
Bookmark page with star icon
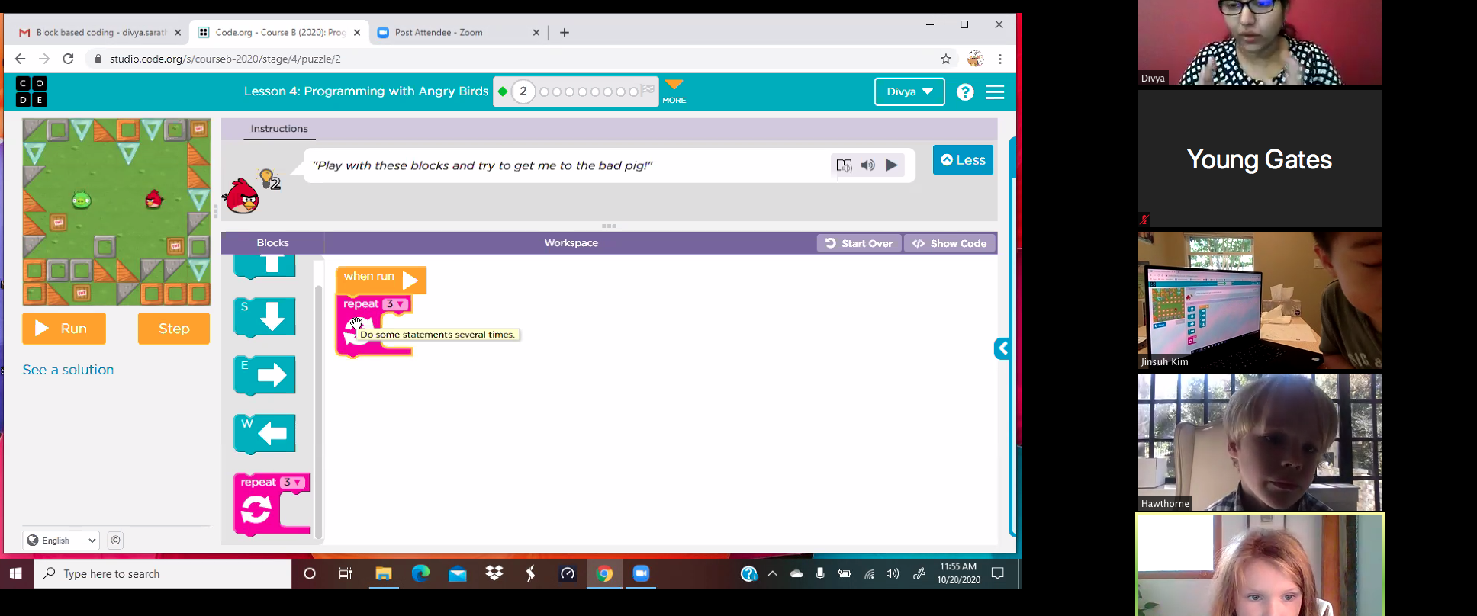click(946, 59)
